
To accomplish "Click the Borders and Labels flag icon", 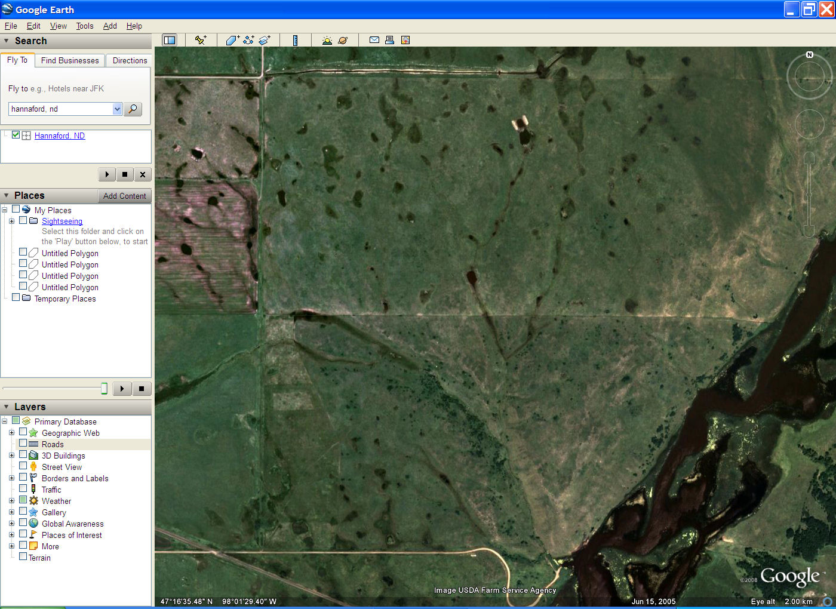I will (x=33, y=478).
